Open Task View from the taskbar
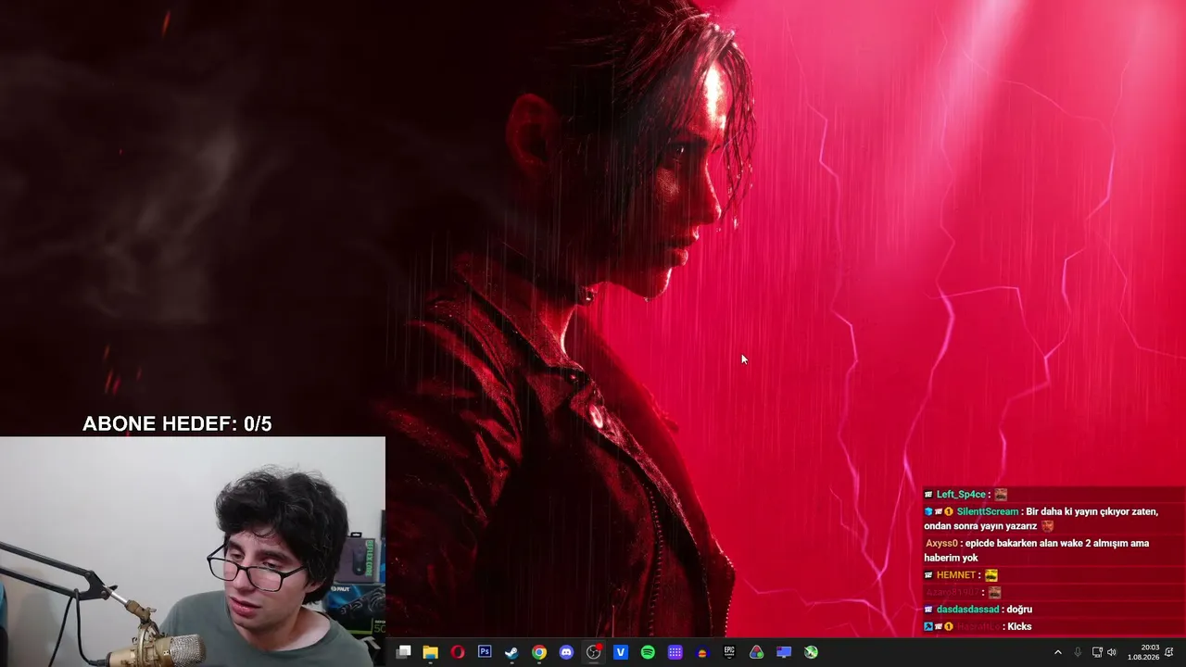The height and width of the screenshot is (667, 1186). [404, 652]
